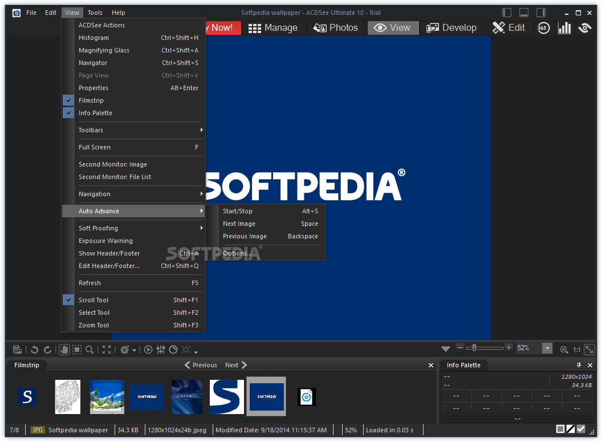This screenshot has width=602, height=442.
Task: Select the tropical beach thumbnail
Action: 107,397
